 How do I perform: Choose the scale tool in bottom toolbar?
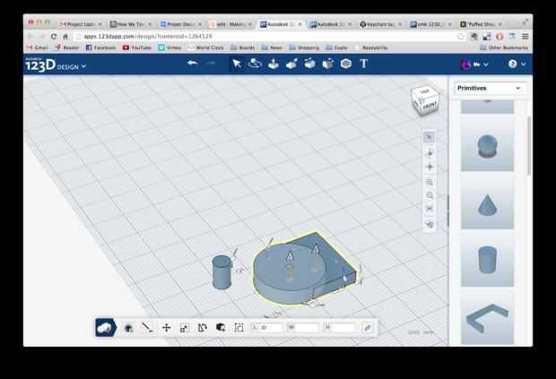(184, 328)
